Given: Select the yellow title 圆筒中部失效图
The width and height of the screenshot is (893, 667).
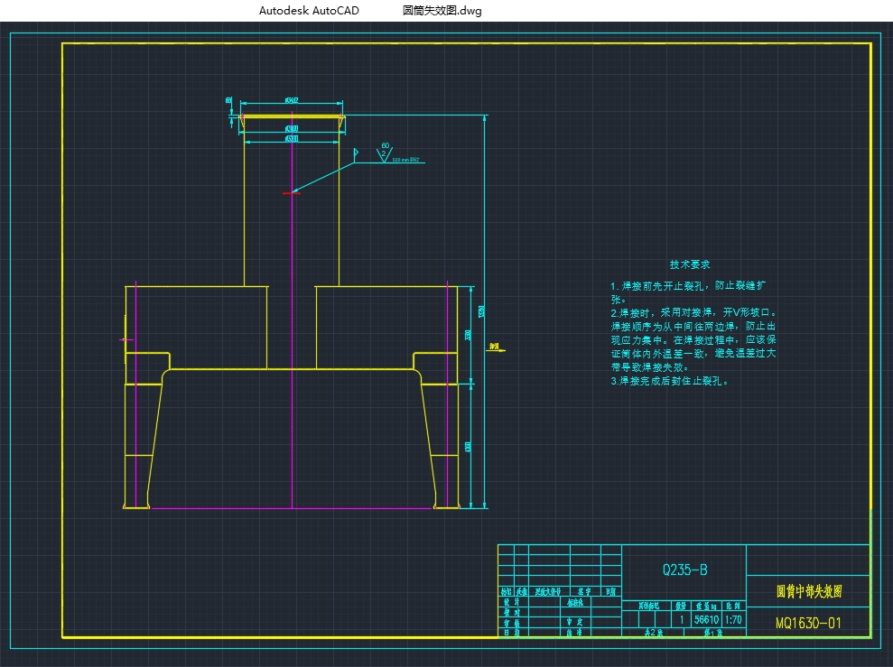Looking at the screenshot, I should [x=809, y=592].
